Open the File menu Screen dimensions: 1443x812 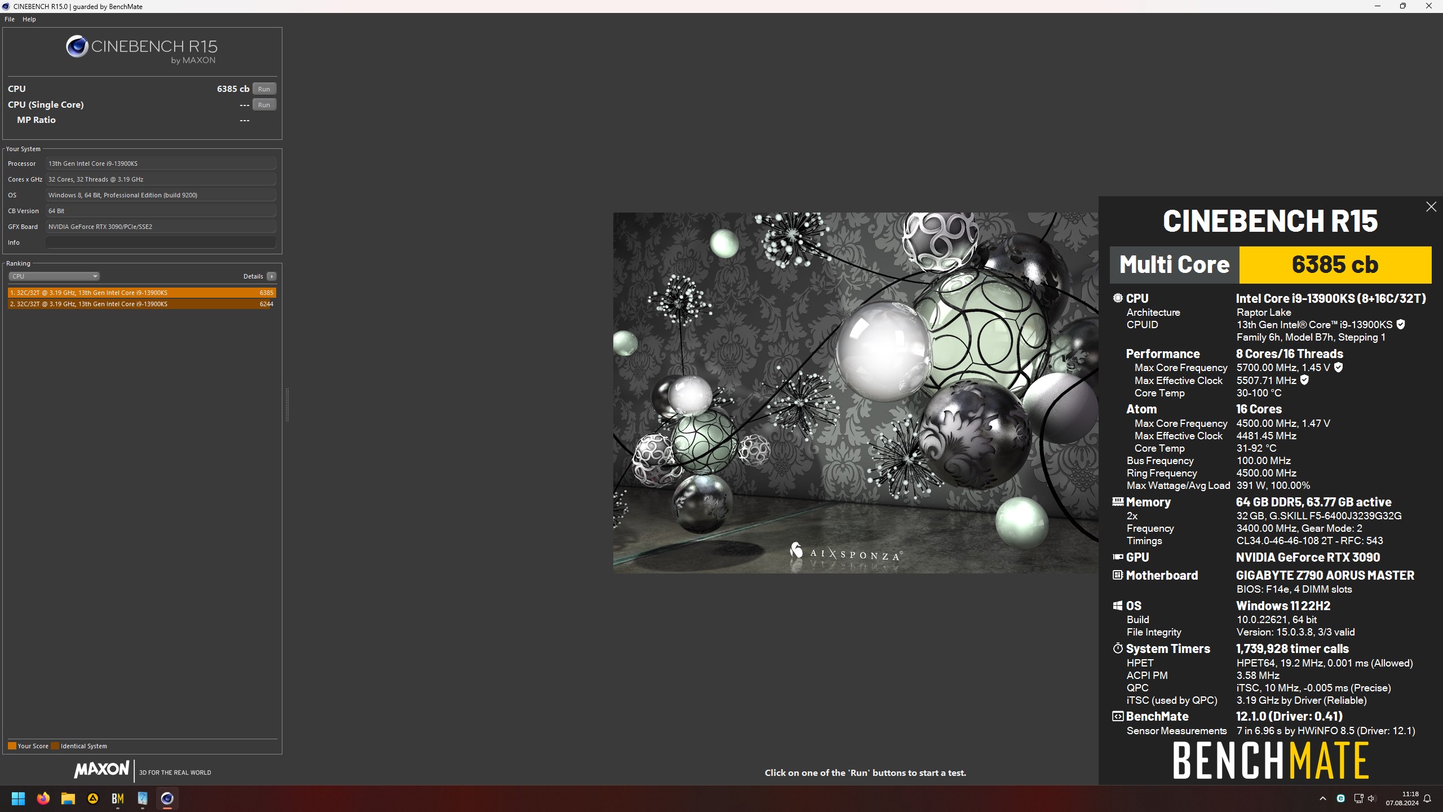coord(10,19)
